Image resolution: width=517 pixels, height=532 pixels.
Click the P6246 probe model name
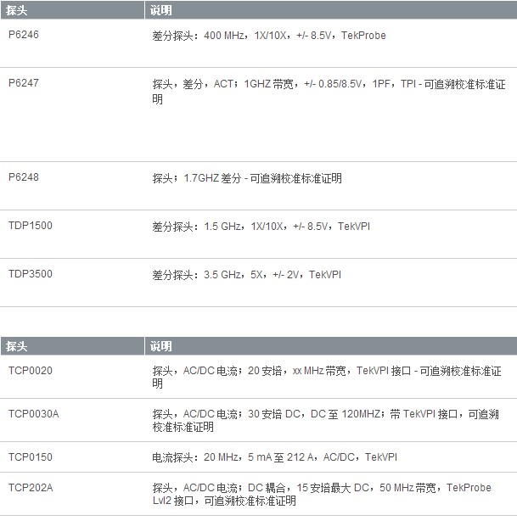pos(24,36)
